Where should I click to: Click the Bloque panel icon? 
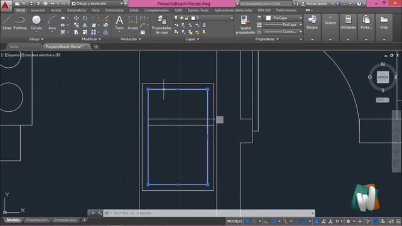[312, 22]
